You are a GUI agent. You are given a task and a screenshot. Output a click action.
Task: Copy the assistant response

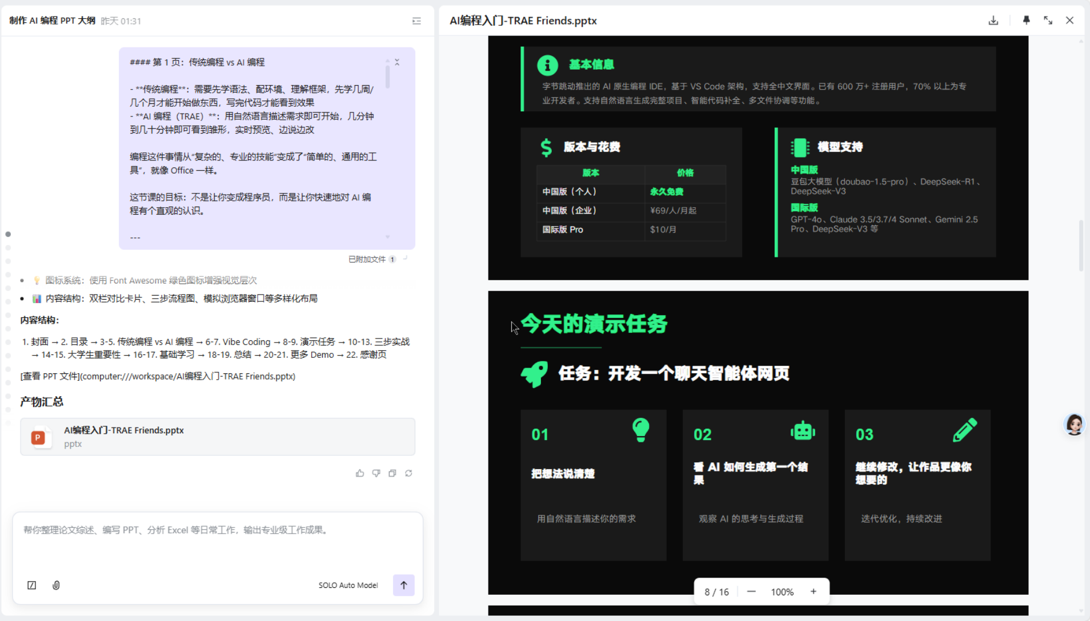[392, 473]
